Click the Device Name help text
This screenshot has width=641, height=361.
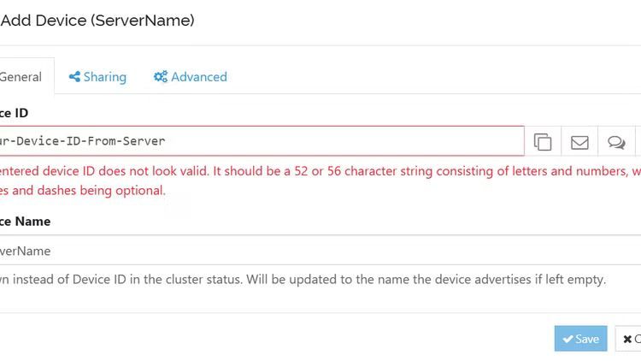299,280
